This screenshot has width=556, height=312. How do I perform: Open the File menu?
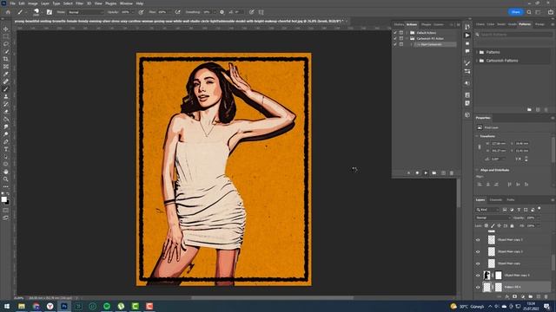pyautogui.click(x=12, y=3)
